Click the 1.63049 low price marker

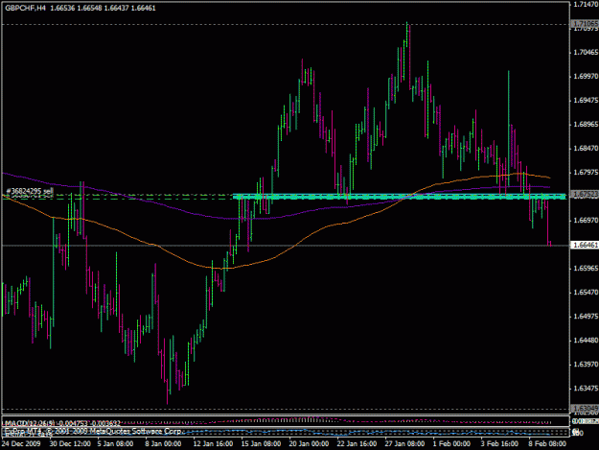tap(585, 409)
